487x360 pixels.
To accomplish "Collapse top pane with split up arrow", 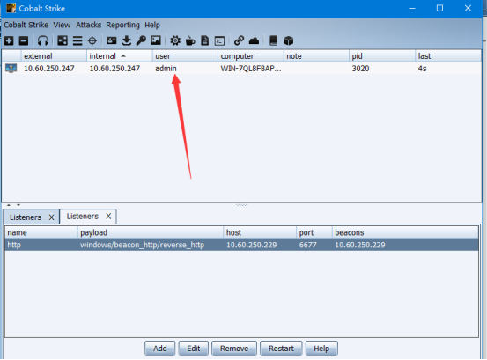I will (x=9, y=205).
